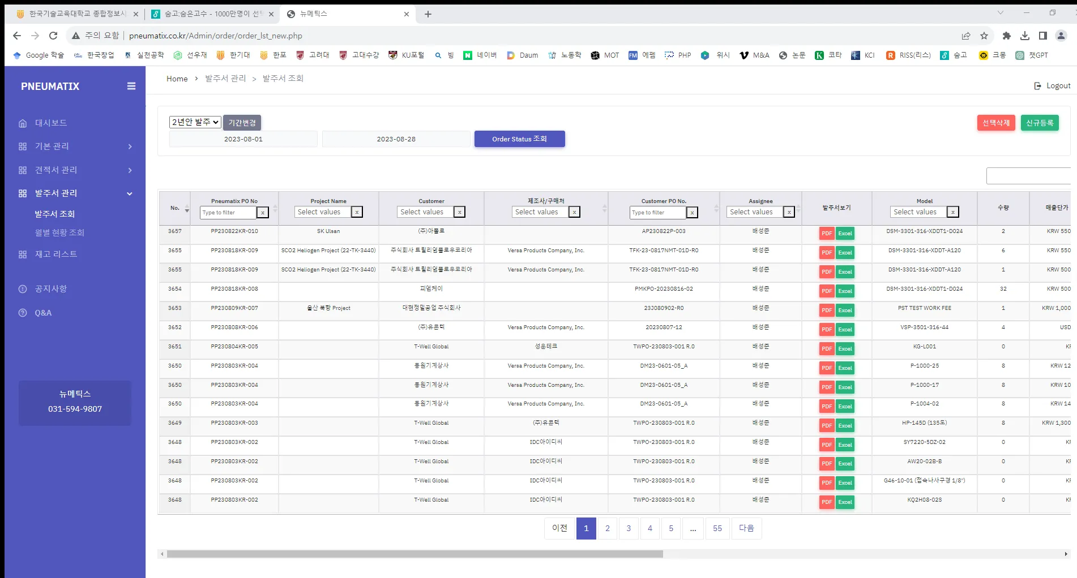Click the 이전 previous page button
The height and width of the screenshot is (578, 1077).
[559, 528]
